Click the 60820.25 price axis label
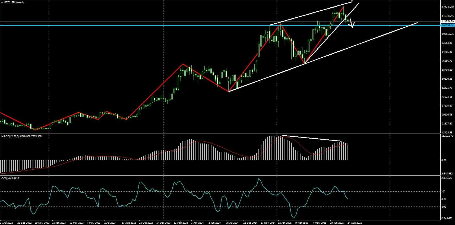This screenshot has height=225, width=455. click(x=447, y=79)
